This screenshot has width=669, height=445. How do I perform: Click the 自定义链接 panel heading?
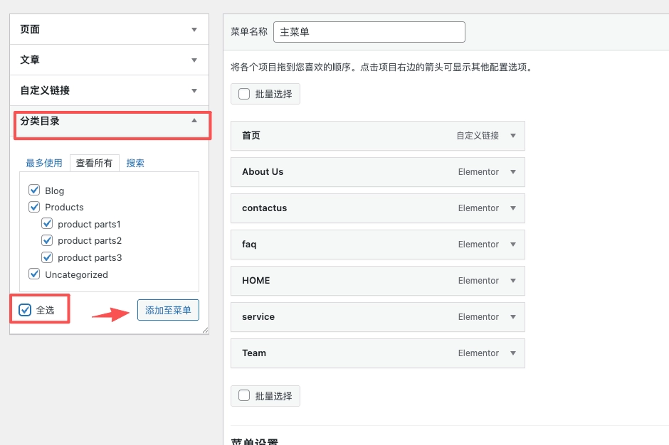pos(45,90)
